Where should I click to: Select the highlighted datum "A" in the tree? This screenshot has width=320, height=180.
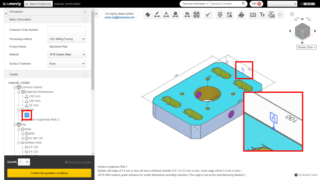click(x=27, y=115)
